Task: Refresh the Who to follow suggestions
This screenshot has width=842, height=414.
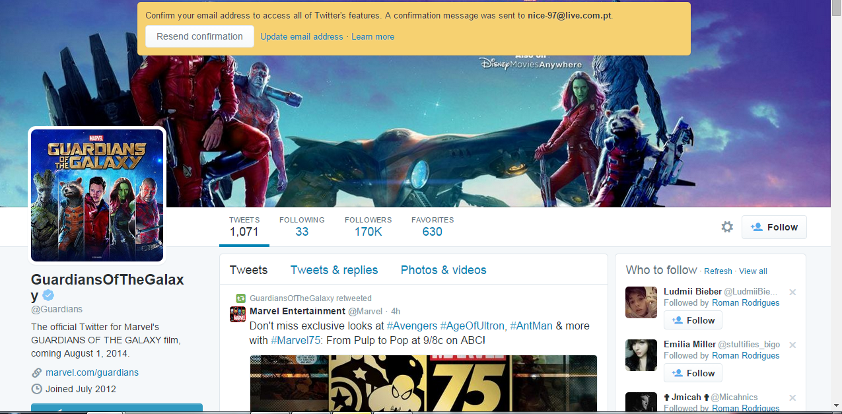Action: (718, 271)
